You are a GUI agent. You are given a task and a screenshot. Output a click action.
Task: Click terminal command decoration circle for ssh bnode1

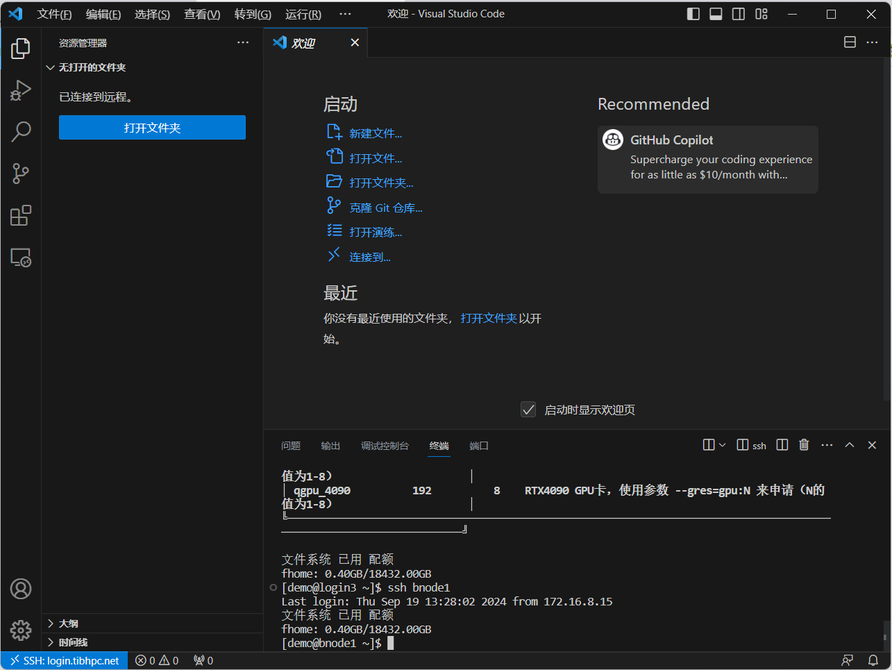[x=273, y=587]
